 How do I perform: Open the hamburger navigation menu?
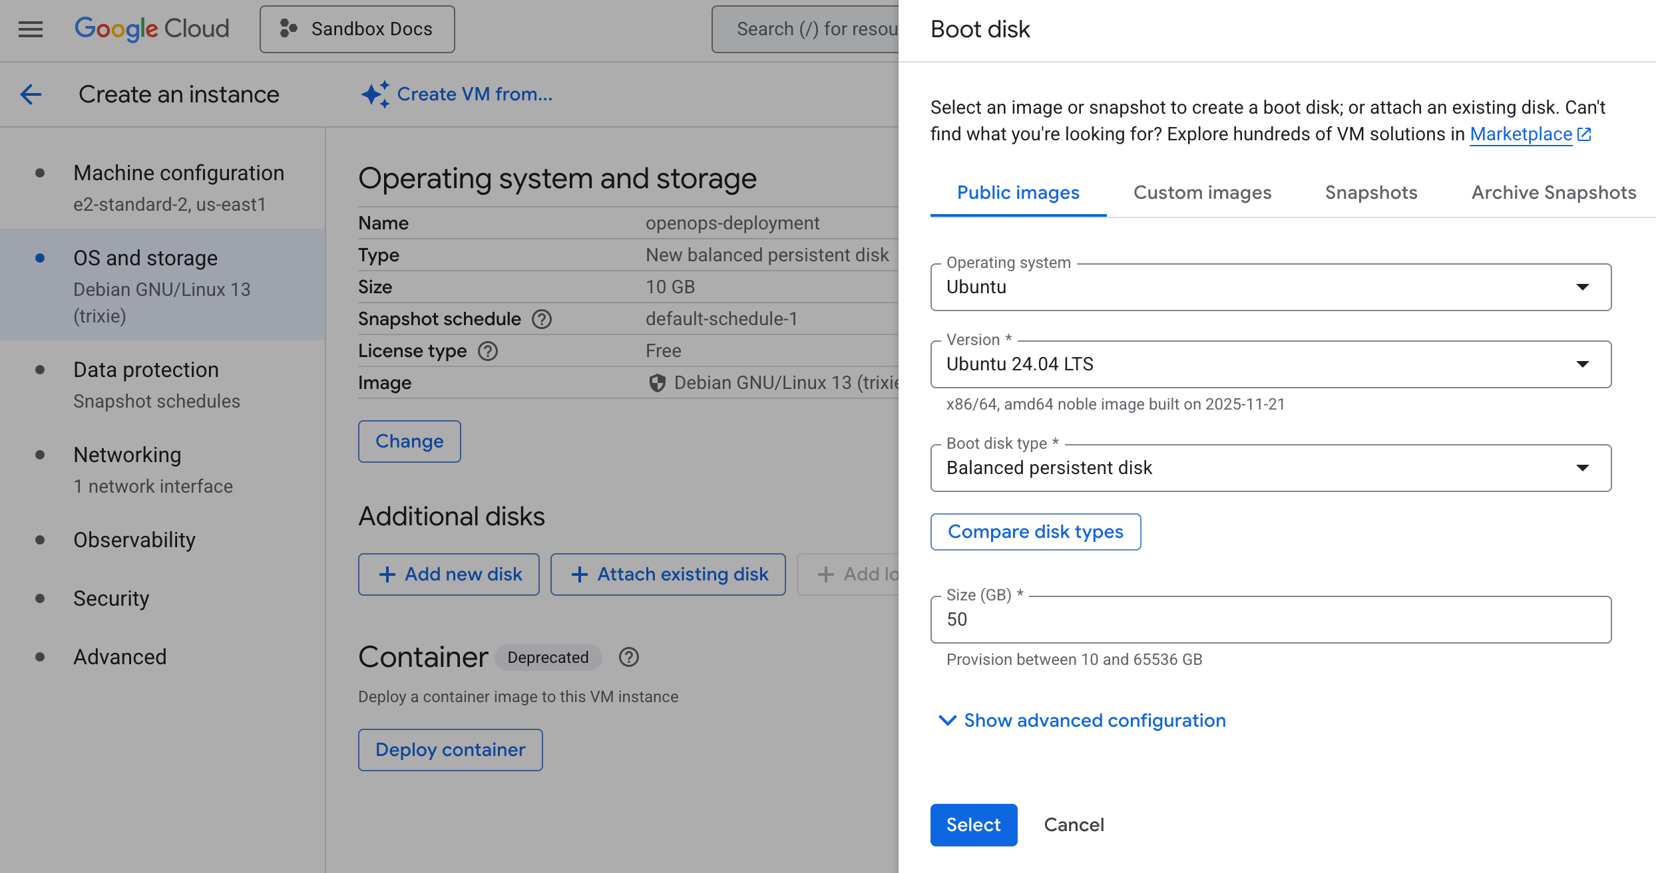(x=31, y=29)
